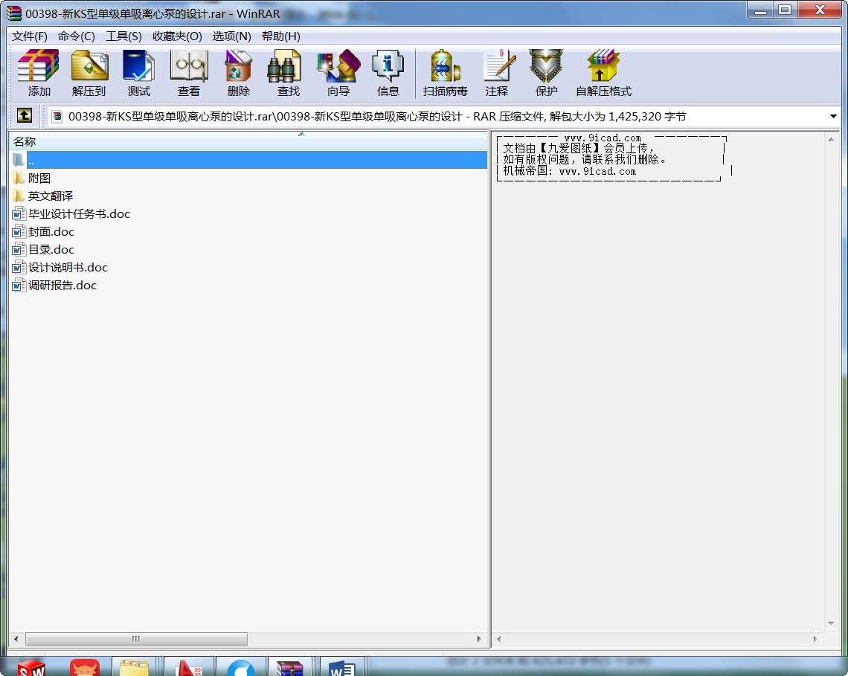Open the 工具(S) menu
This screenshot has height=676, width=848.
[123, 36]
